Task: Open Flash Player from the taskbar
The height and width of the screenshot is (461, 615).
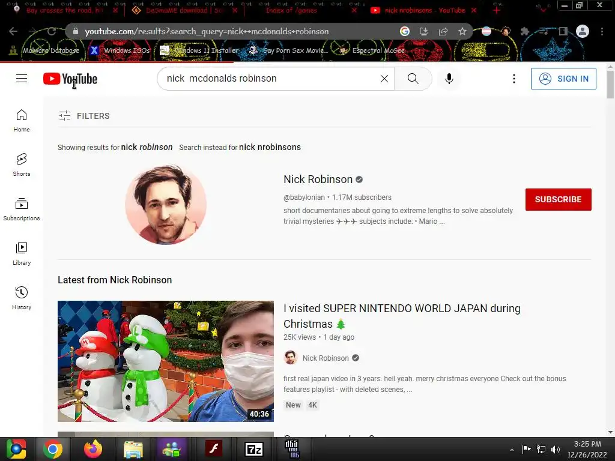Action: (214, 449)
